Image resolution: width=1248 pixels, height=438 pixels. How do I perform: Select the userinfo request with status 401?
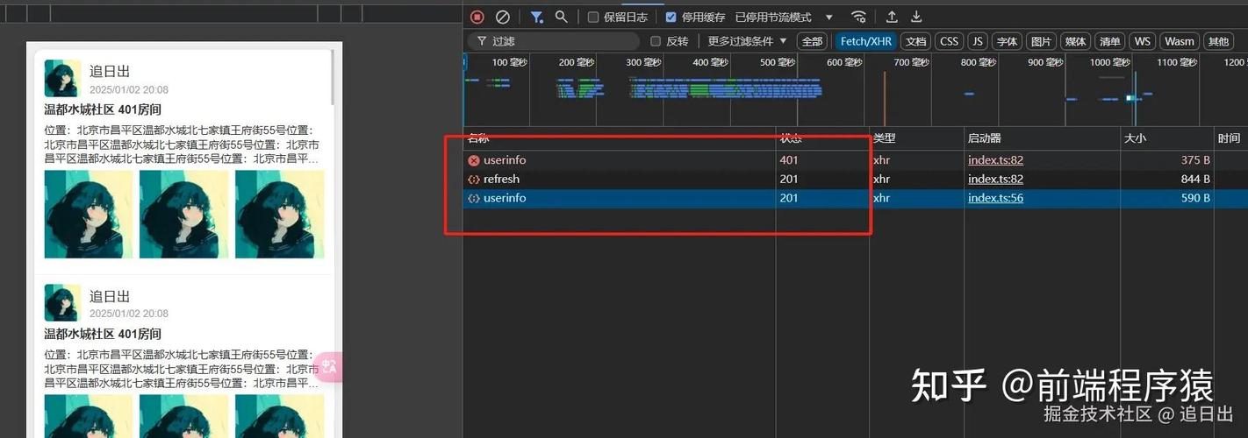pos(856,160)
